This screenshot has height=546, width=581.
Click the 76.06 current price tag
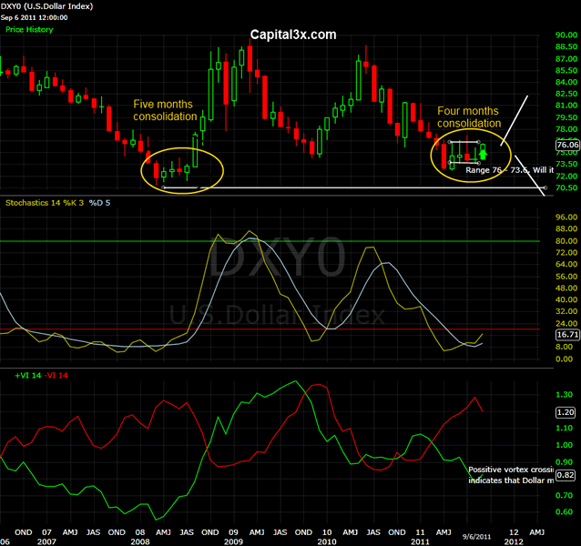pos(567,145)
